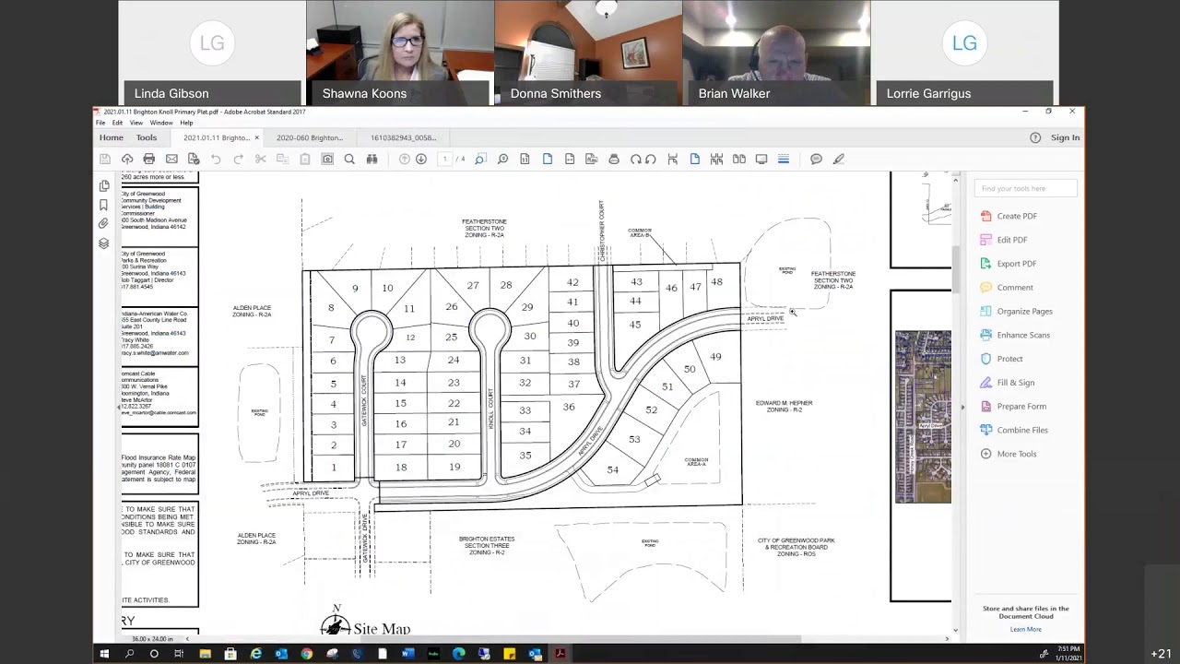Screen dimensions: 1180x664
Task: Open the Page Thumbnails panel icon
Action: point(104,185)
